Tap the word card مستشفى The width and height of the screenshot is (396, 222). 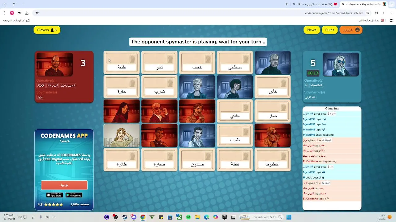(235, 63)
